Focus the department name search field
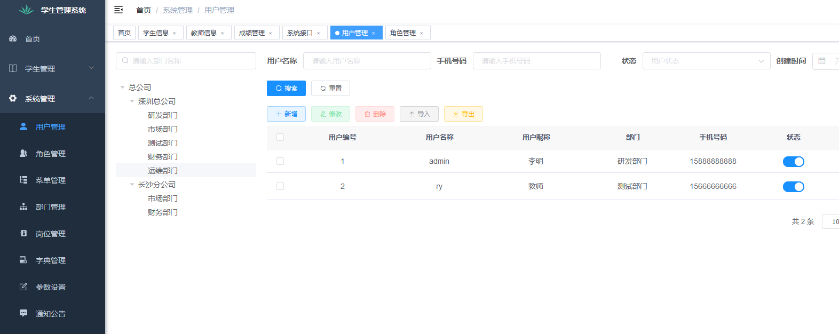Screen dimensions: 839x334 pyautogui.click(x=186, y=61)
